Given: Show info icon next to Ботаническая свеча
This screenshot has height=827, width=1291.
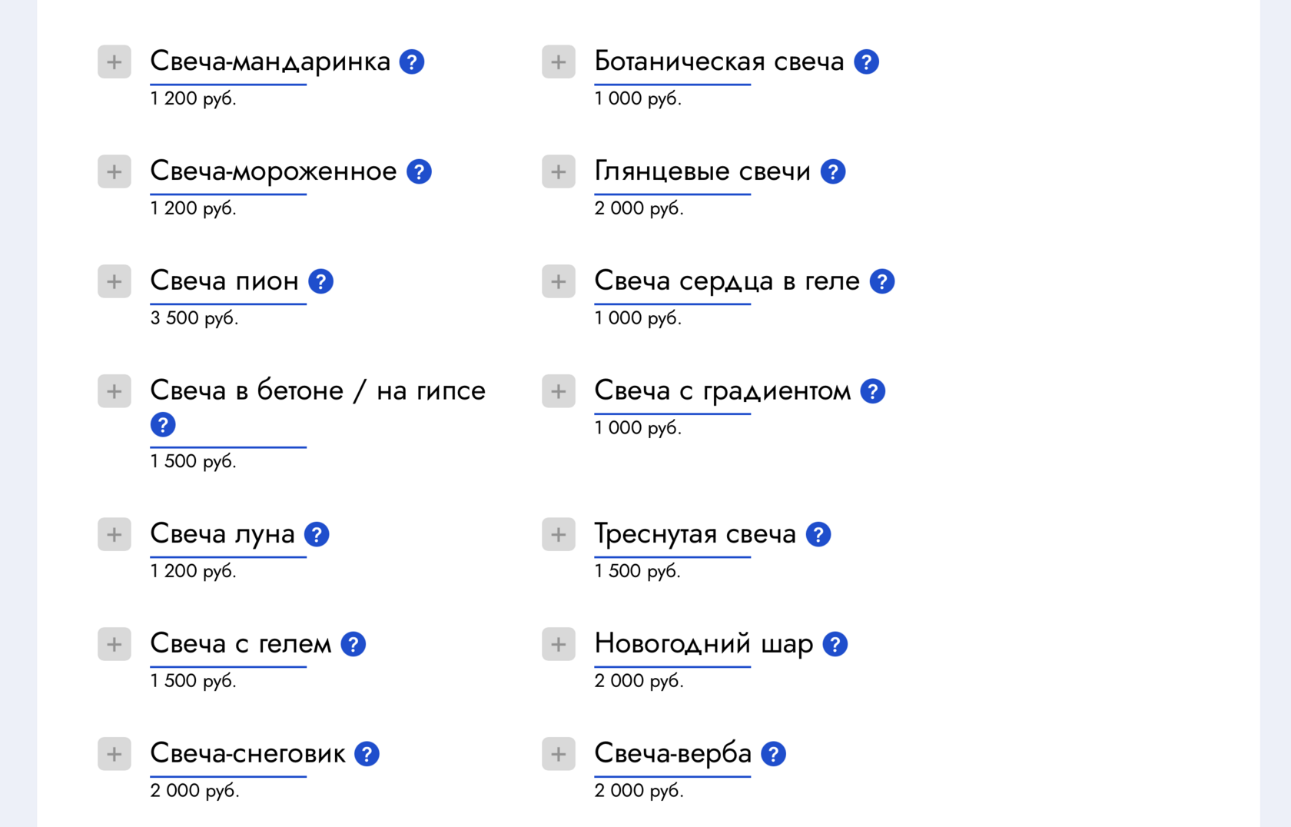Looking at the screenshot, I should click(866, 62).
